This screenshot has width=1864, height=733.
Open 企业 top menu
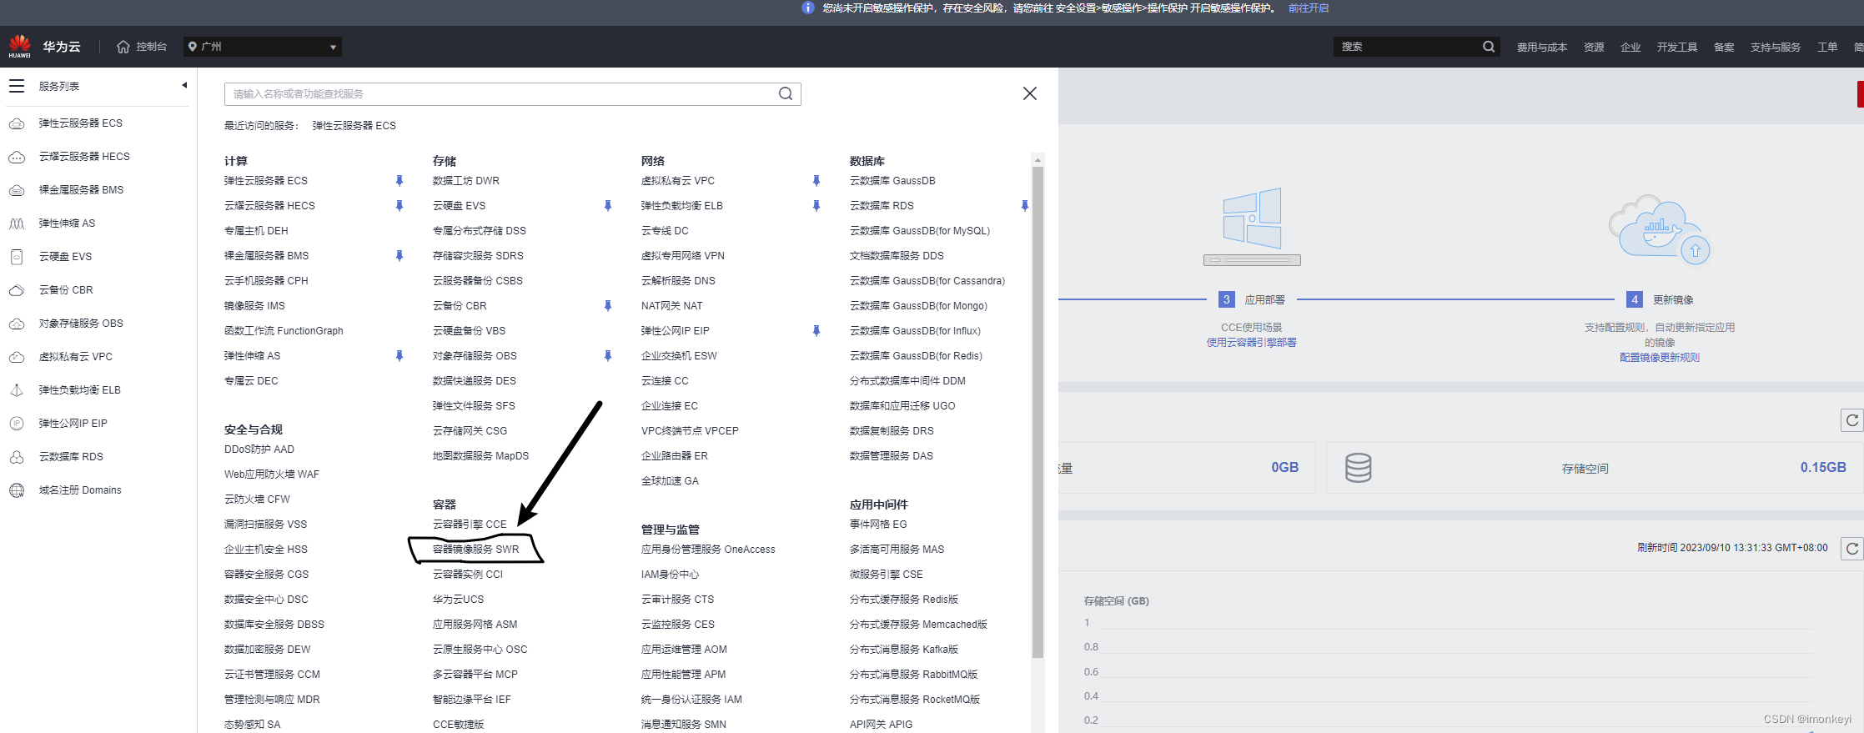(x=1630, y=48)
